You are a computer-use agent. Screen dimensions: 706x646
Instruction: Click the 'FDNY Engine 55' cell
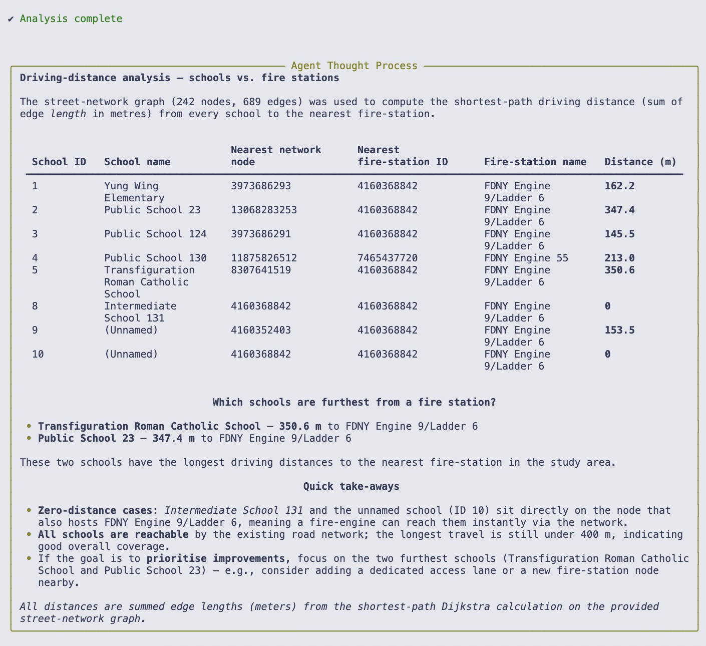(x=526, y=258)
